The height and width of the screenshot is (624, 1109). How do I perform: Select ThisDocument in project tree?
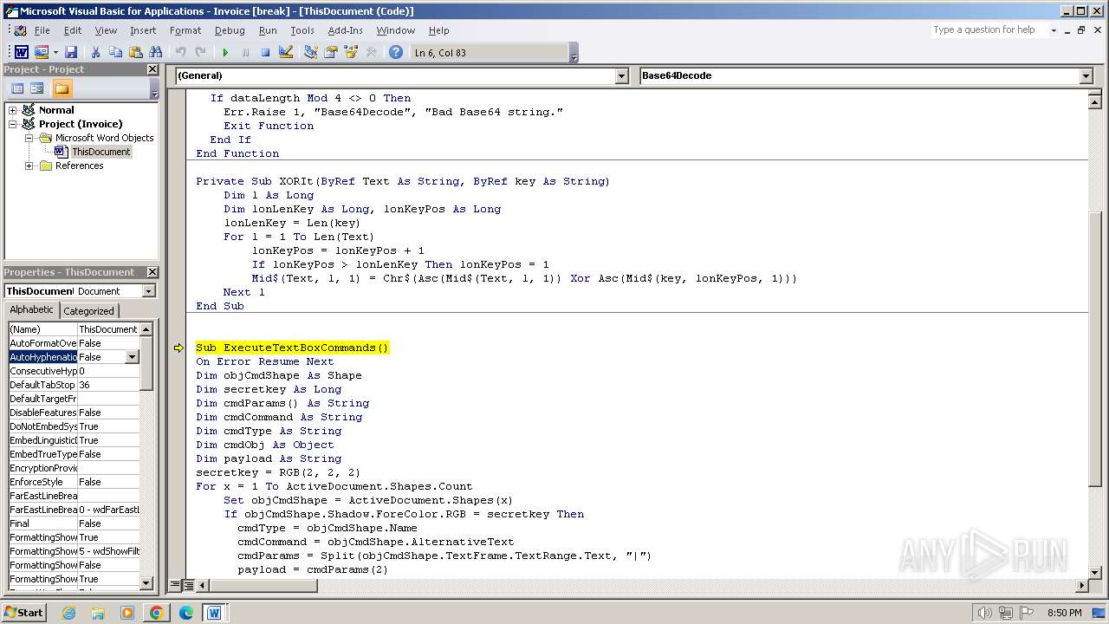click(x=101, y=152)
